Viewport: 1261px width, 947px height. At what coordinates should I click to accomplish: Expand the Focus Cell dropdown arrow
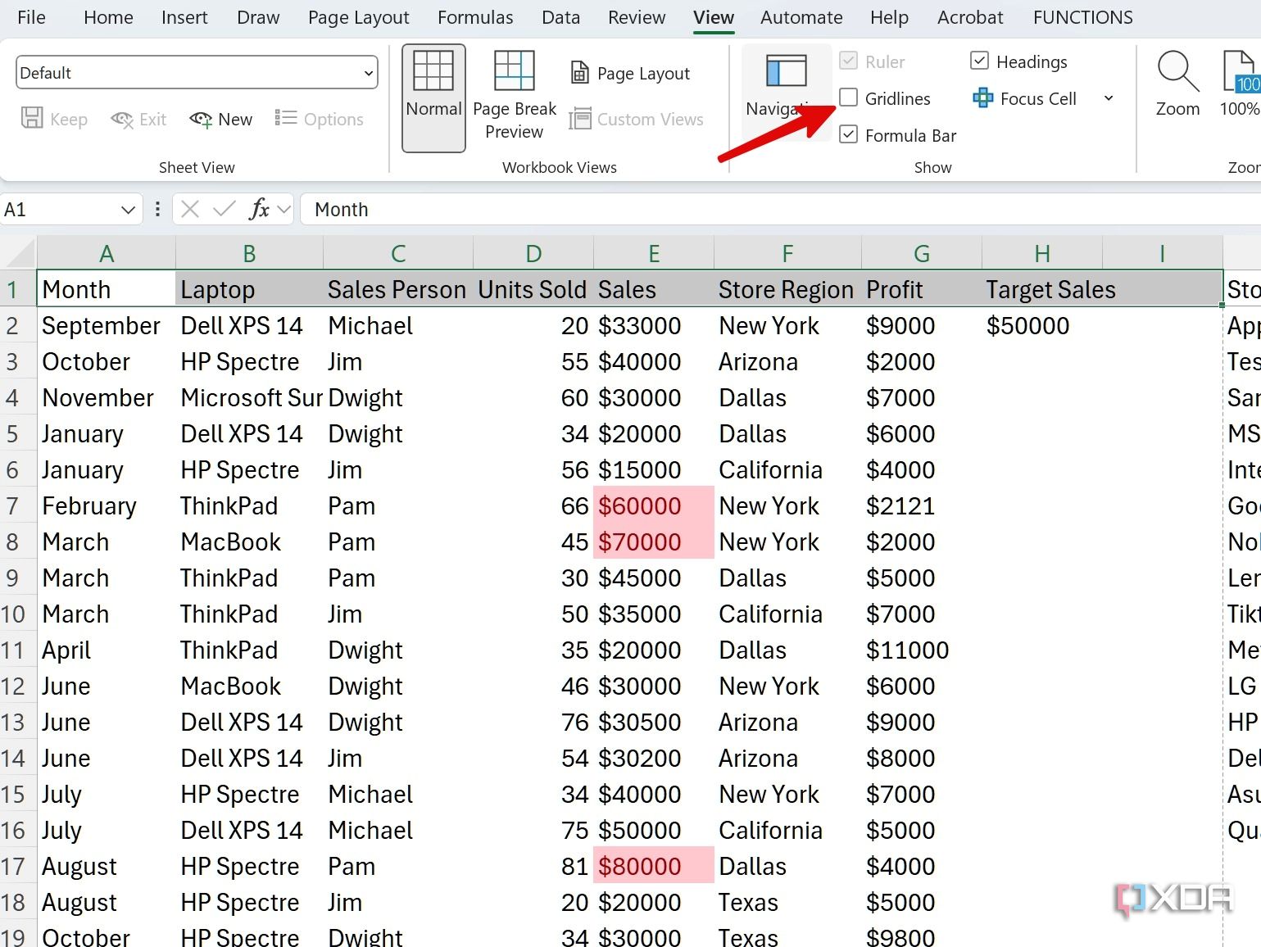[x=1109, y=98]
